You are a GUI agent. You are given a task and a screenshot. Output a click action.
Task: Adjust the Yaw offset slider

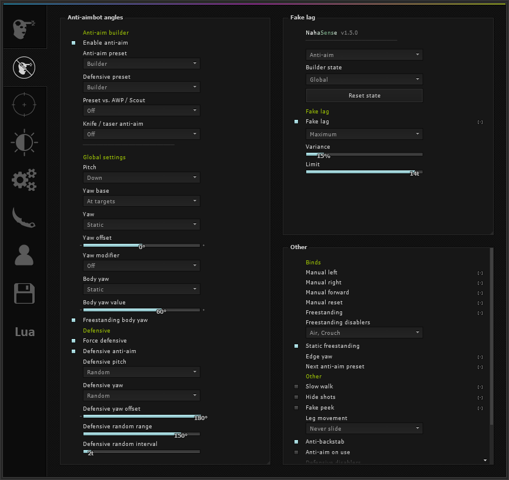point(142,246)
